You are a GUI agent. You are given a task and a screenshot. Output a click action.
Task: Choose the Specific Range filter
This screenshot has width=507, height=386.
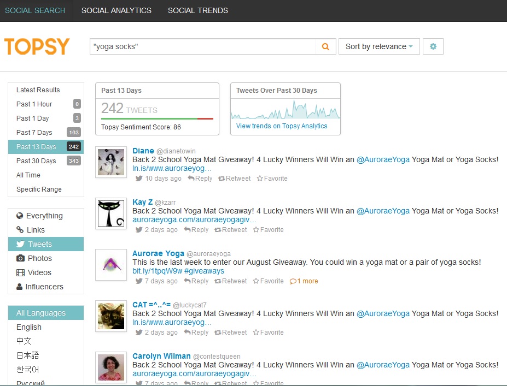point(46,189)
